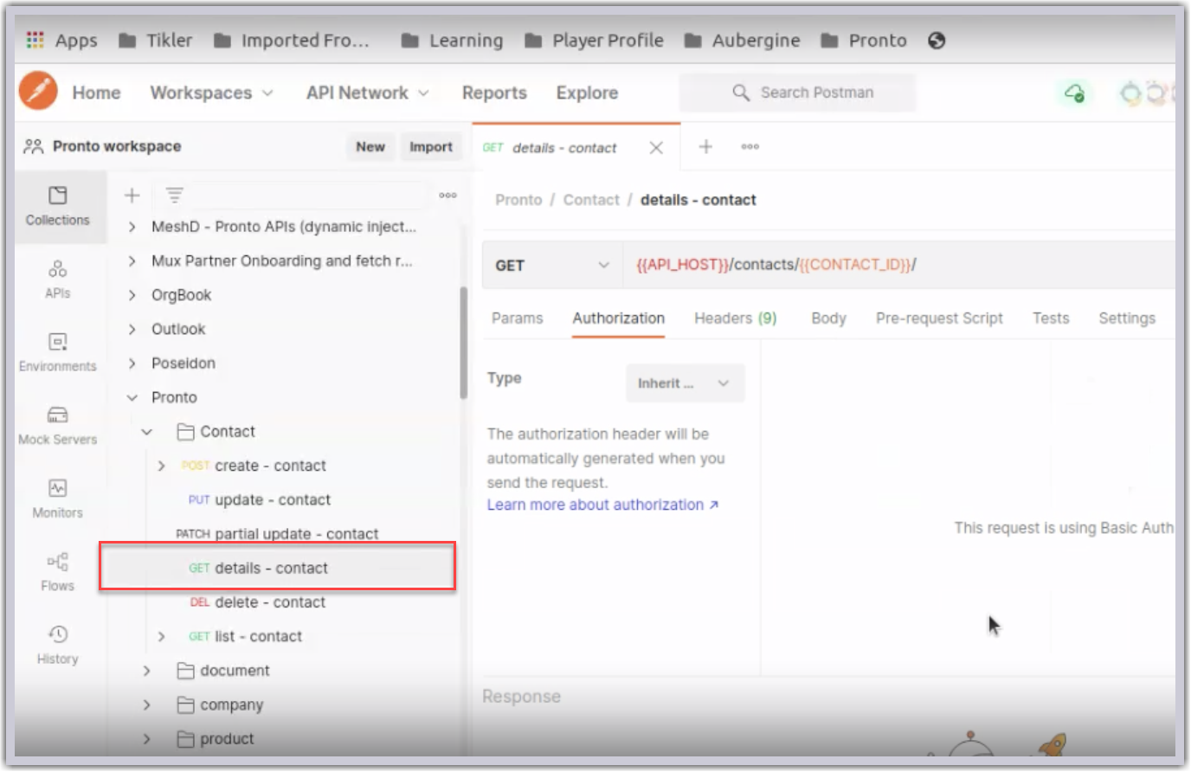Select the PUT update - contact request
Viewport: 1191px width, 772px height.
point(259,500)
